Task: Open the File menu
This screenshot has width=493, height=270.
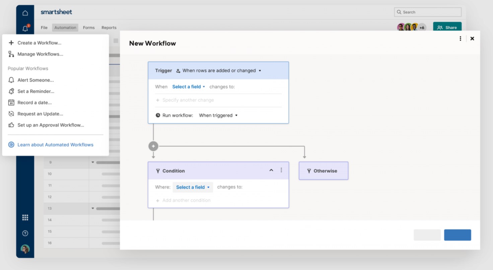Action: point(44,28)
